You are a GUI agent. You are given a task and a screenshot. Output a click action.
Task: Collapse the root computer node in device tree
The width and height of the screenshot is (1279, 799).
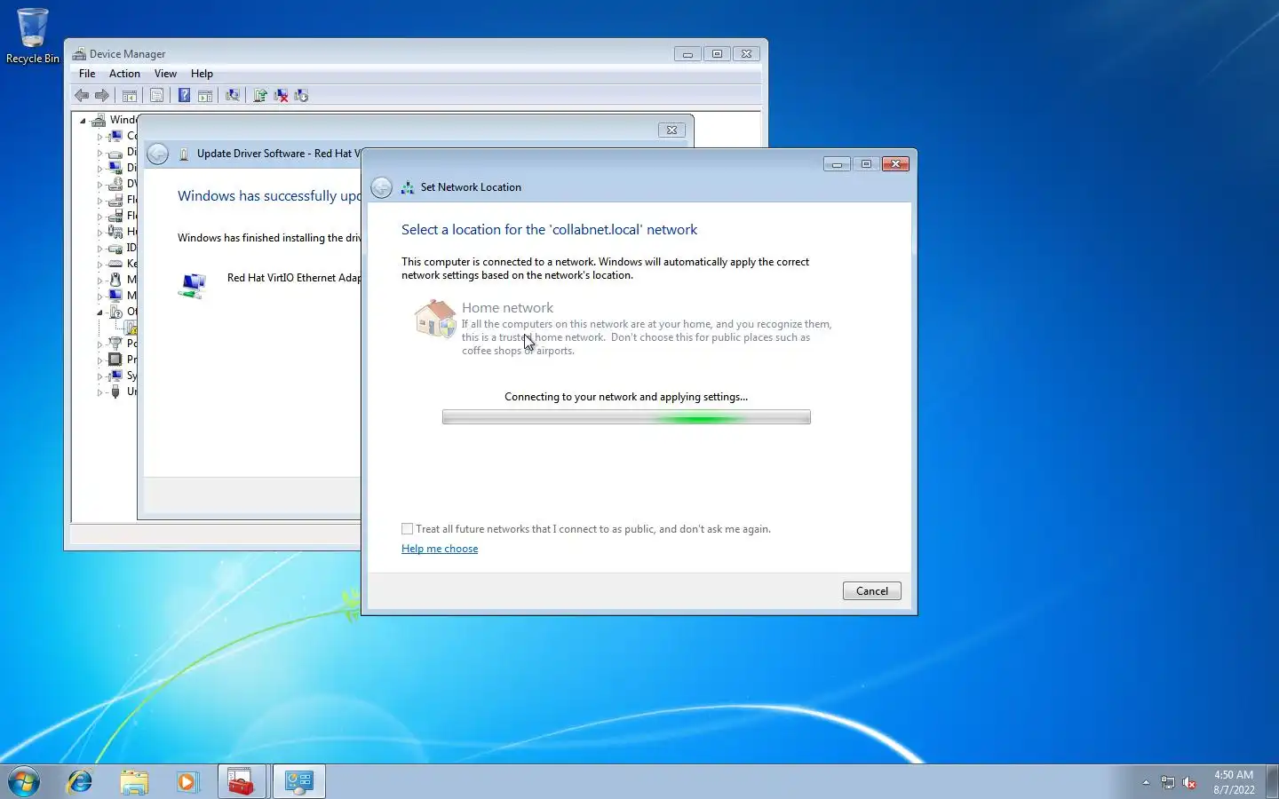pyautogui.click(x=83, y=120)
